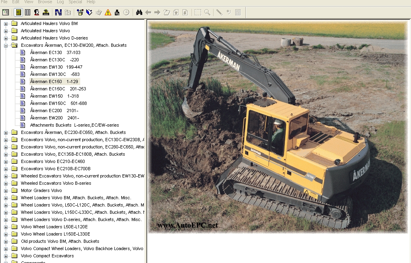Click the Åkerman excavator photo
Image resolution: width=411 pixels, height=263 pixels.
(278, 127)
